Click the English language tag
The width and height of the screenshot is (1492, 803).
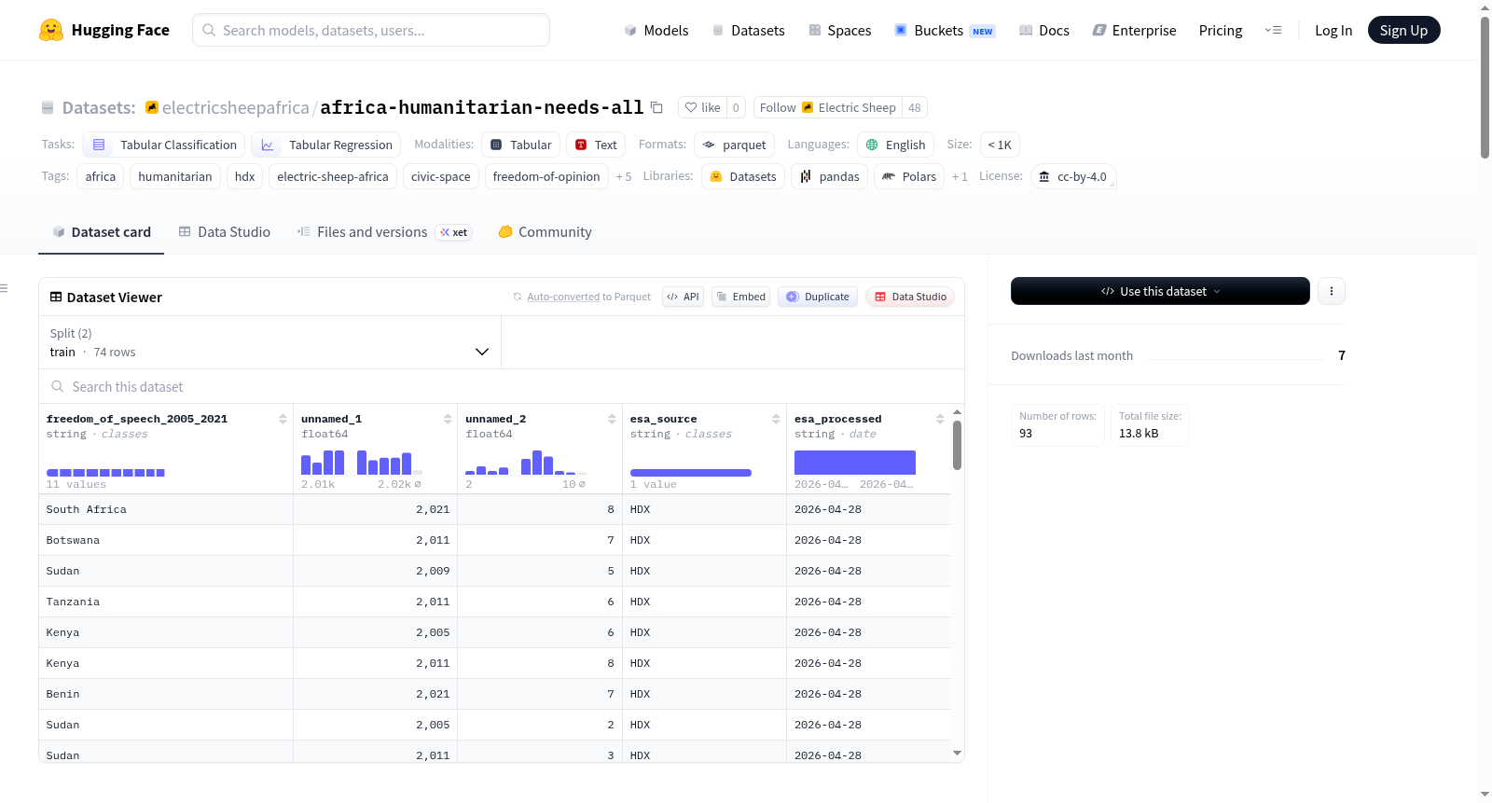(896, 145)
